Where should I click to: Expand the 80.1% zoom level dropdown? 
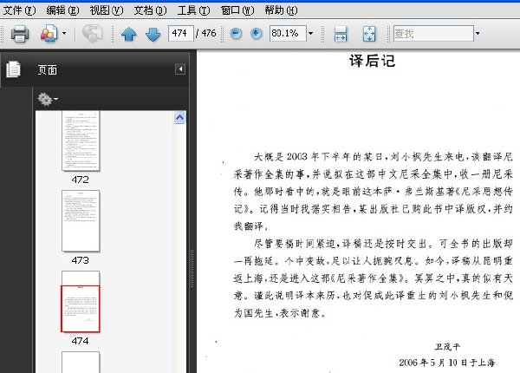point(311,33)
